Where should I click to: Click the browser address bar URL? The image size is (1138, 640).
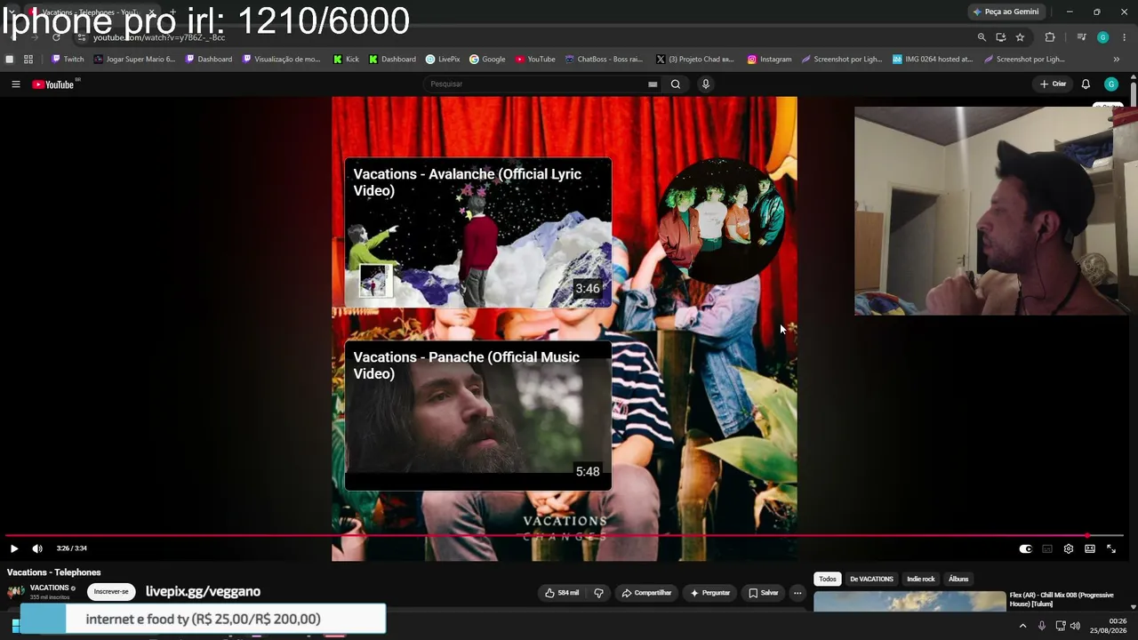point(159,37)
